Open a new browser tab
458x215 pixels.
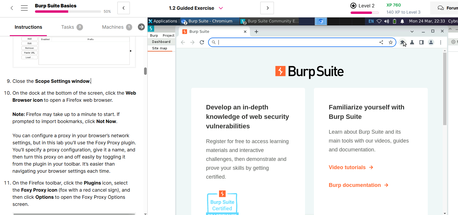point(256,32)
